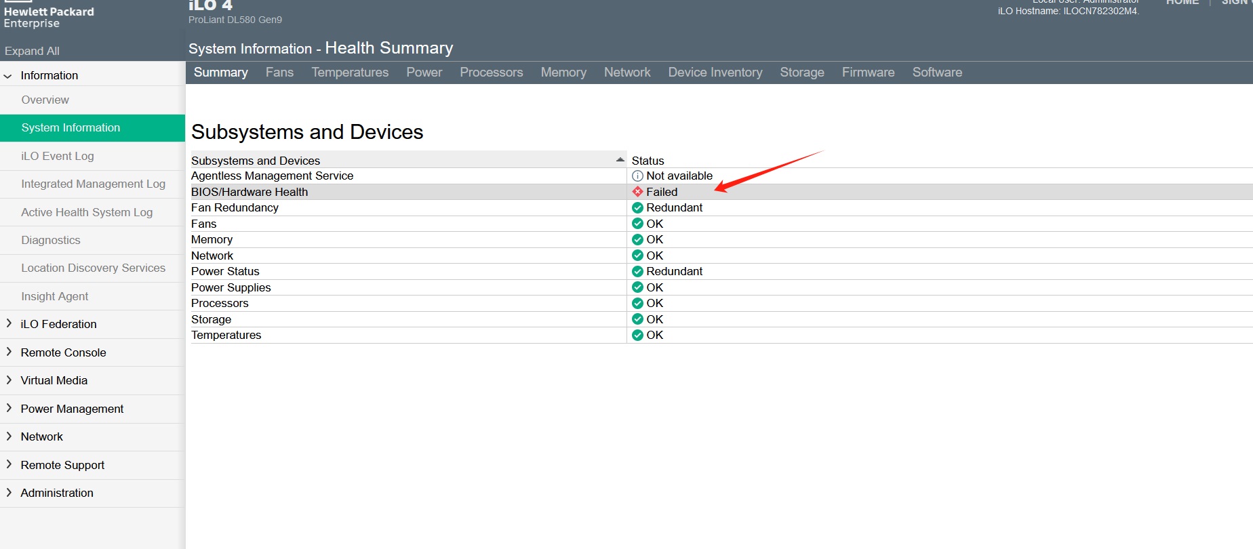Open the Device Inventory tab
This screenshot has height=549, width=1253.
[x=715, y=73]
